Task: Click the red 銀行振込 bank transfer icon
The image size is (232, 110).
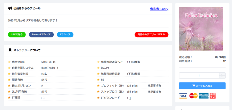Action: tap(213, 96)
